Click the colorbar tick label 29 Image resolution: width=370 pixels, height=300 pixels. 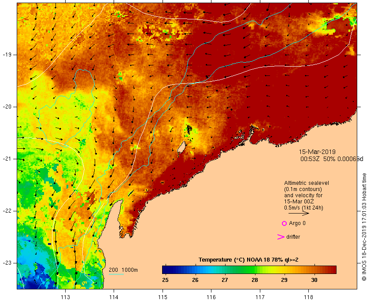tap(285, 280)
